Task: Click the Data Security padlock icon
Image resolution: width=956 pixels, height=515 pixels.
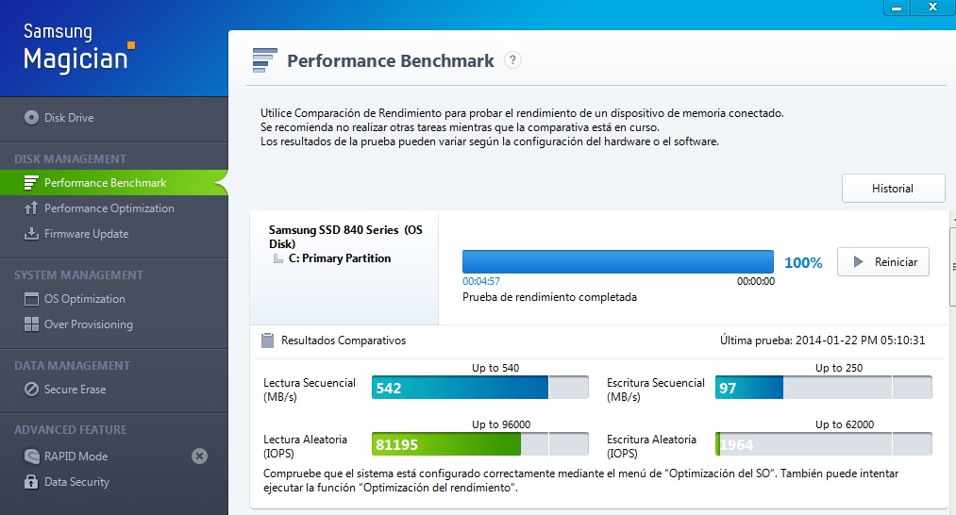Action: click(31, 482)
